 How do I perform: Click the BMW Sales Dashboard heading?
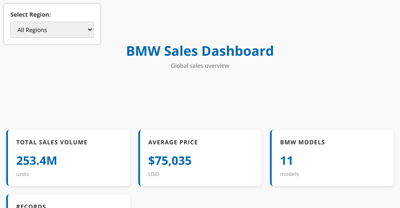tap(200, 51)
